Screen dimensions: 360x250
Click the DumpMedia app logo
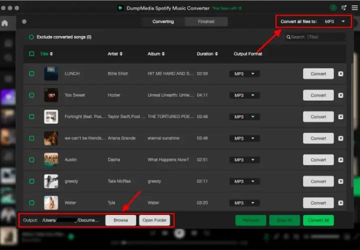(x=120, y=8)
